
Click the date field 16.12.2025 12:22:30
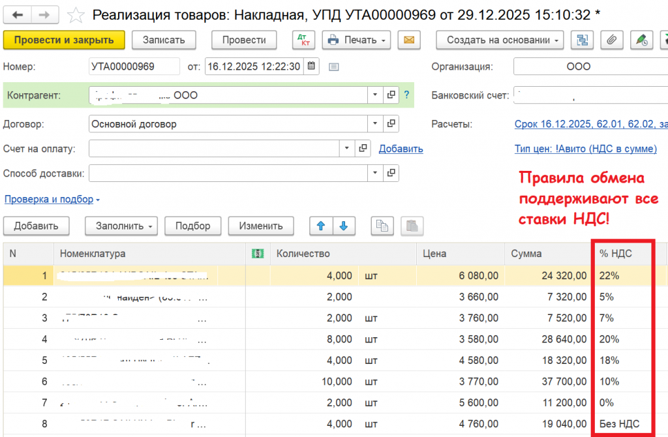[254, 67]
